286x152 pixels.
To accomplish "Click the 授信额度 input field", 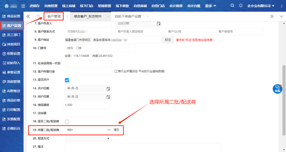I will (86, 105).
